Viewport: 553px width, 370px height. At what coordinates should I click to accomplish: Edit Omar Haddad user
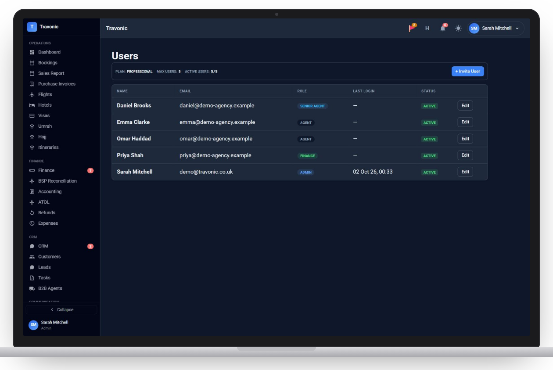(x=465, y=139)
